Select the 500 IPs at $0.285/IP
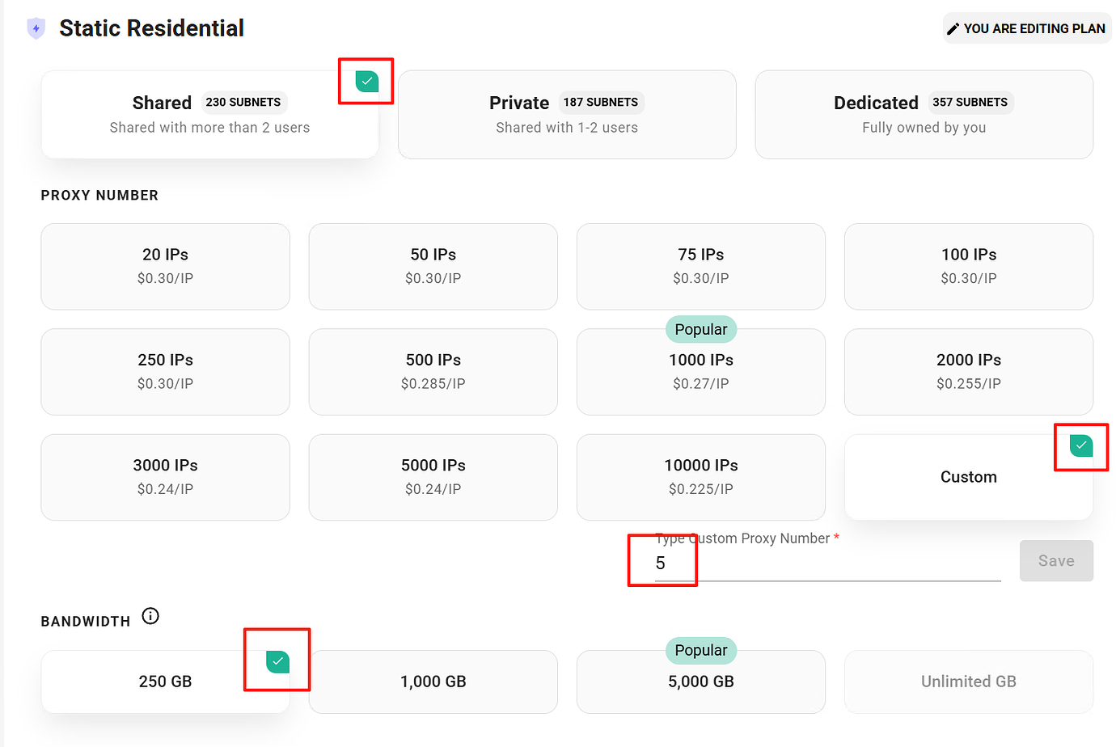1116x747 pixels. coord(433,371)
